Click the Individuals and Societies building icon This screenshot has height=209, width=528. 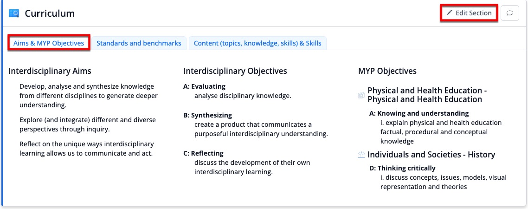coord(361,155)
